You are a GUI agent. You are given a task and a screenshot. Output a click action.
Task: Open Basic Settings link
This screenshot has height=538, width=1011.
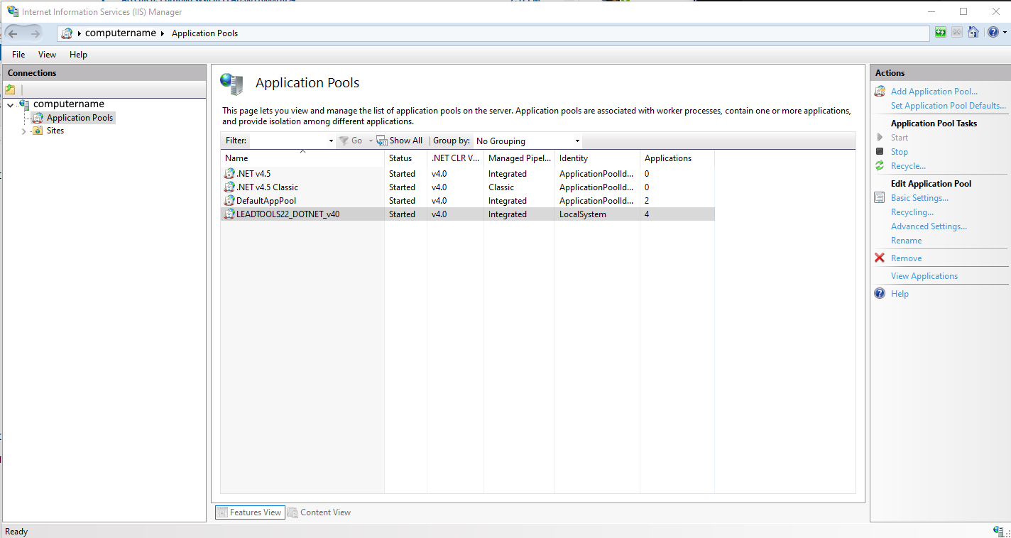tap(919, 198)
